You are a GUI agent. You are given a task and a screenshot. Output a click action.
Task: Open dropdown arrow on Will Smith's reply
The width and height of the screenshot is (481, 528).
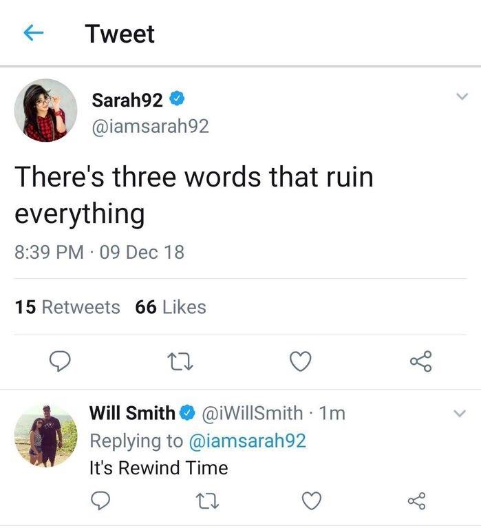tap(460, 414)
